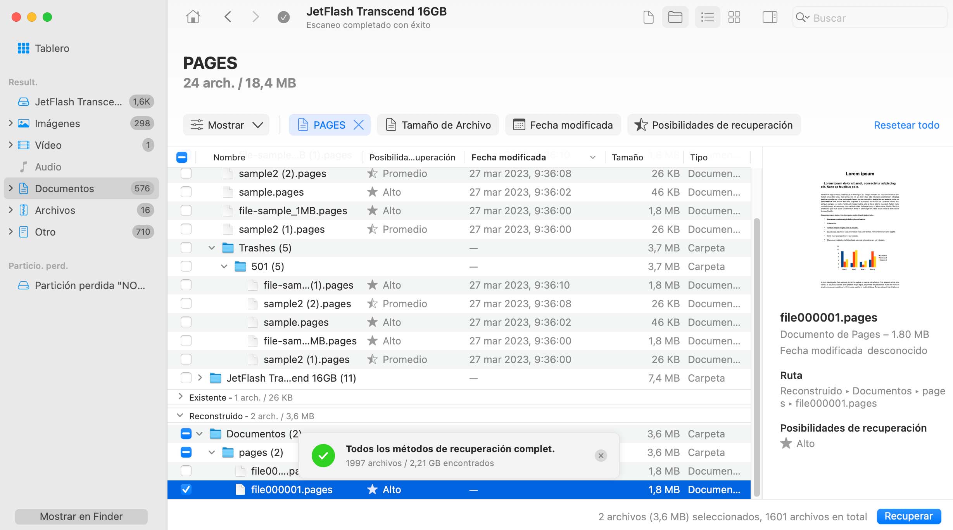Collapse the Reconstruido section
953x530 pixels.
pos(180,415)
